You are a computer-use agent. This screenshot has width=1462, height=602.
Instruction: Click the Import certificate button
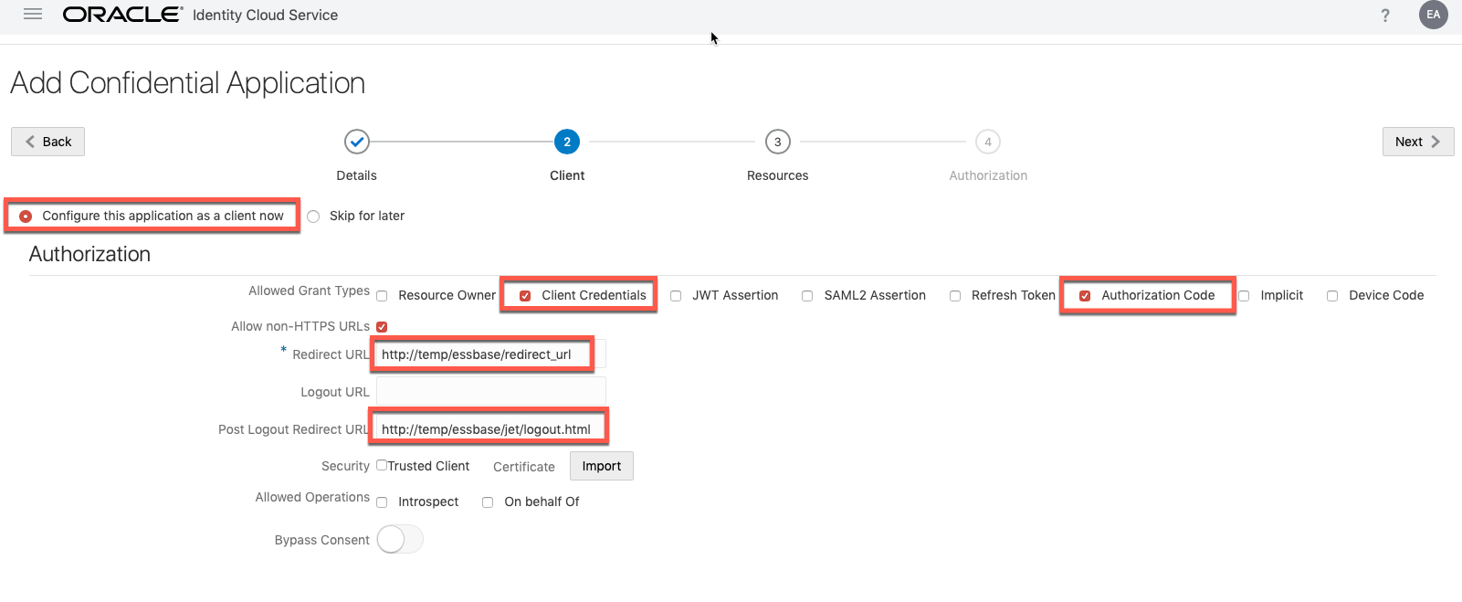pos(601,466)
